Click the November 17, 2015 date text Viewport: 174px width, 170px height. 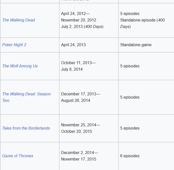[79, 159]
